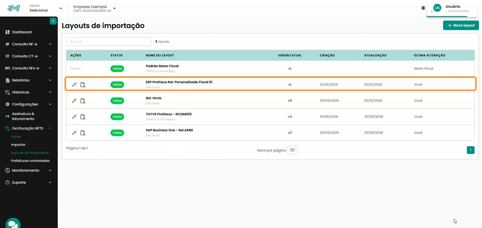This screenshot has width=482, height=228.
Task: Click the company logo in the header
Action: 13,8
